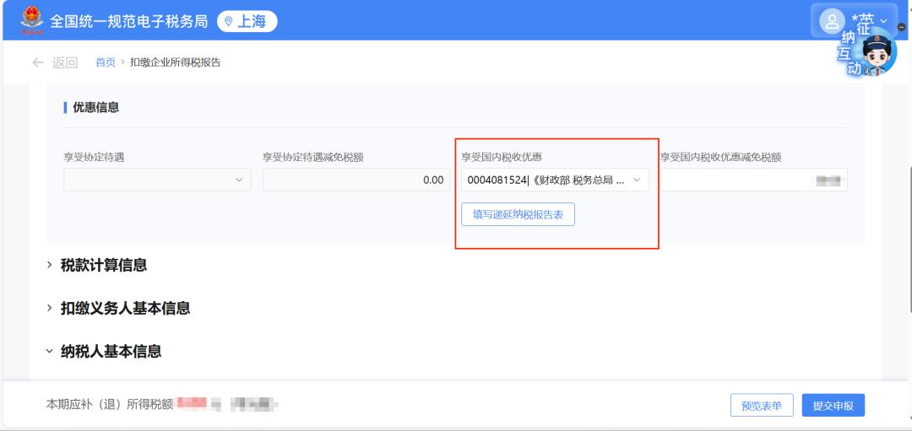Image resolution: width=912 pixels, height=431 pixels.
Task: Click the 返回 back arrow
Action: pos(38,62)
